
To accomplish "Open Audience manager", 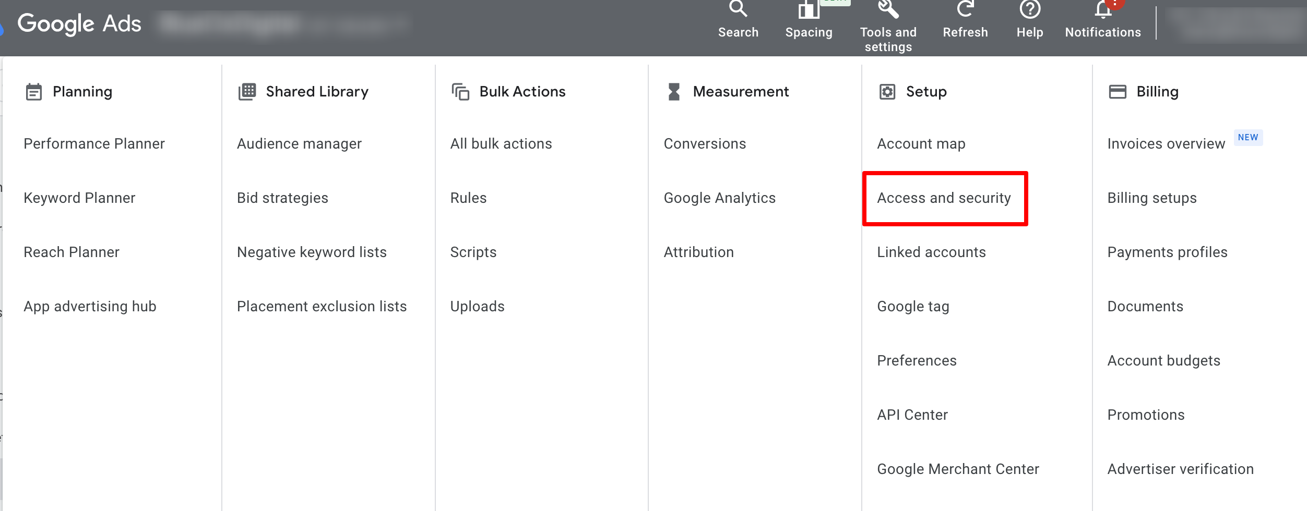I will pos(299,144).
